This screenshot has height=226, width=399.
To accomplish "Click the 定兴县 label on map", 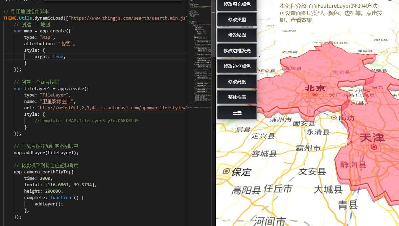I will tap(263, 136).
